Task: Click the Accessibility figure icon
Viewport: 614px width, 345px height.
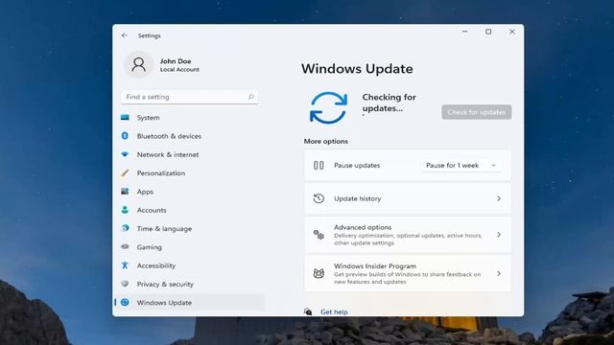Action: 125,265
